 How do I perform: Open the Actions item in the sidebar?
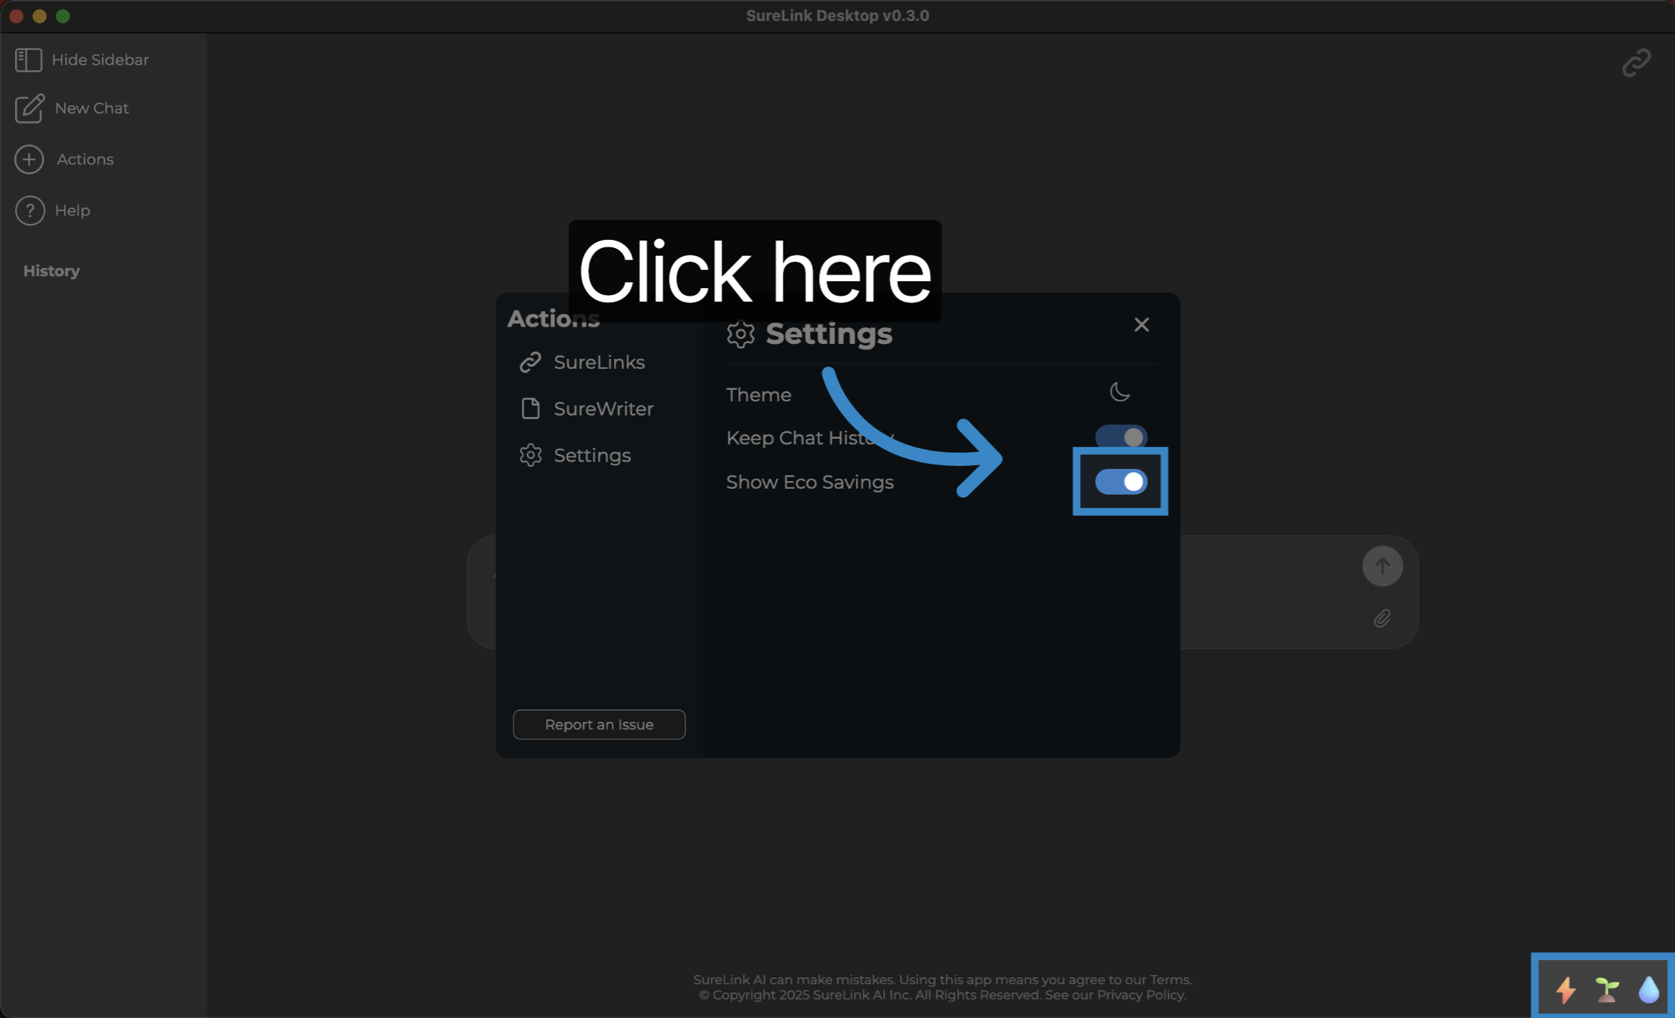coord(64,159)
